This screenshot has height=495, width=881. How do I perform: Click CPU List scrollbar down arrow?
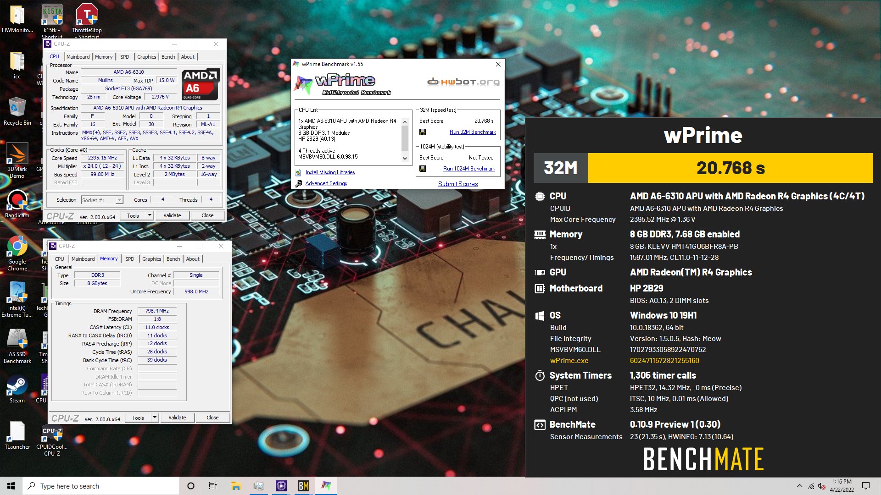(405, 159)
